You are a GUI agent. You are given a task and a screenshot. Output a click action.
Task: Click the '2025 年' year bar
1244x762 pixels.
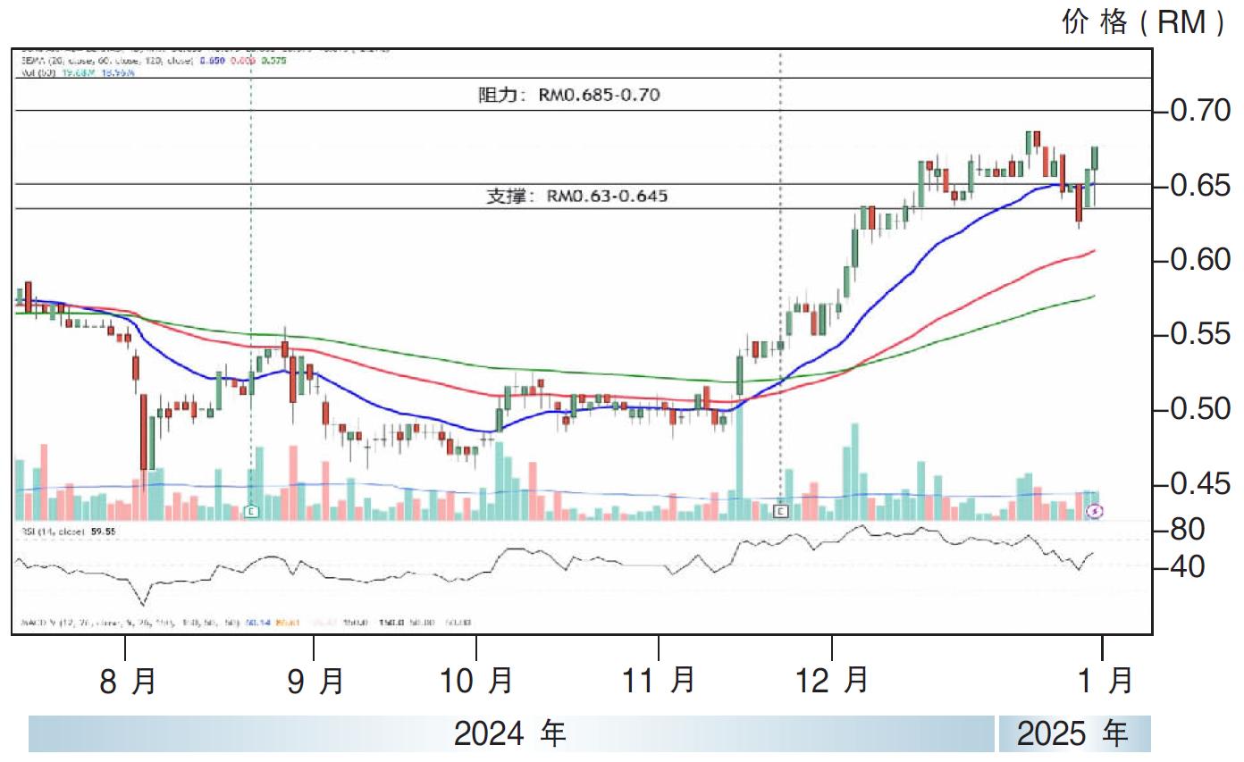1075,733
